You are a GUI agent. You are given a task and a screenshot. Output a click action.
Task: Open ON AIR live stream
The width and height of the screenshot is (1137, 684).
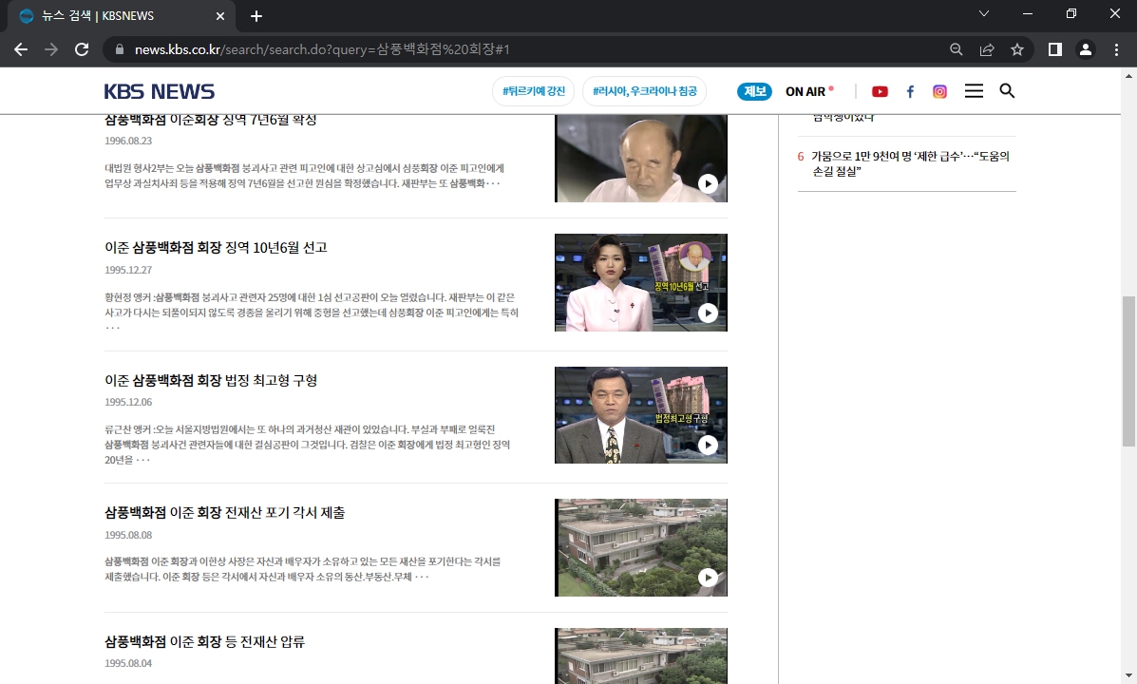pyautogui.click(x=809, y=91)
